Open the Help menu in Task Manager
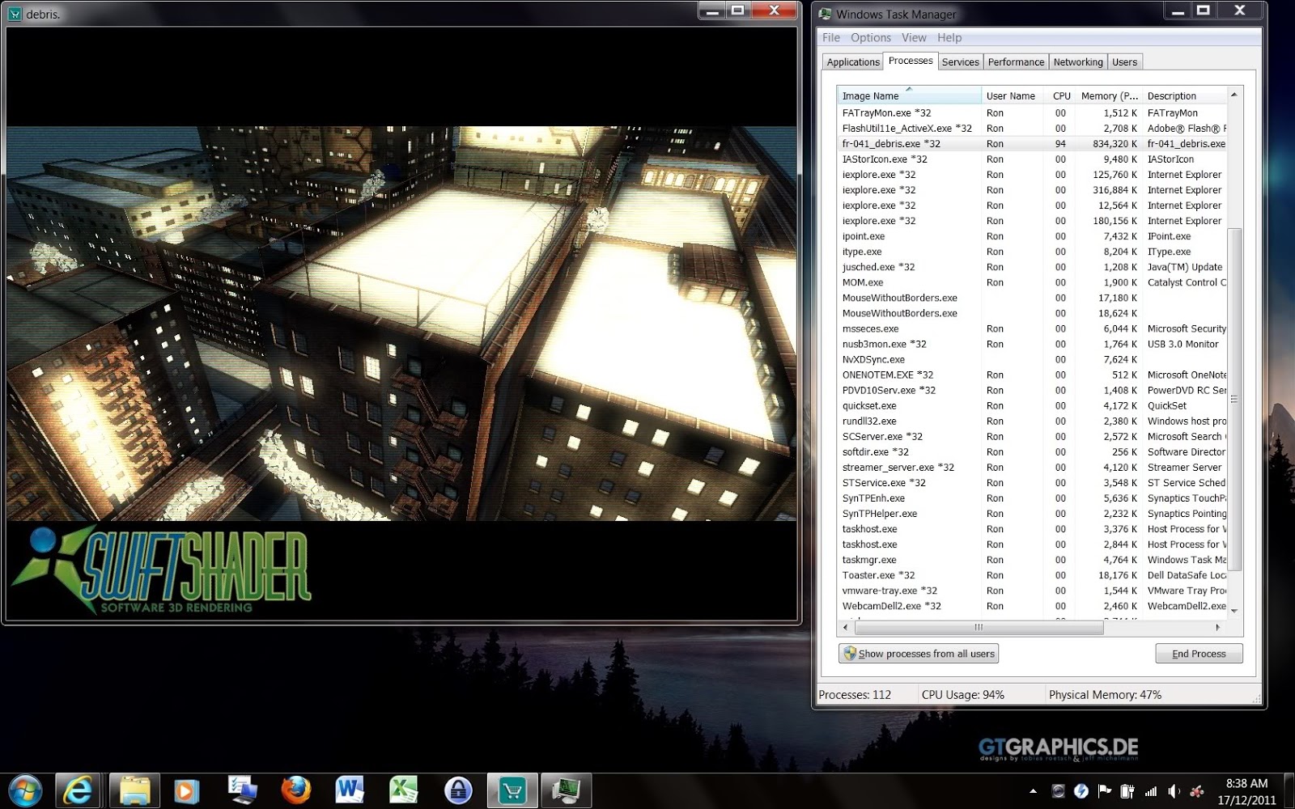 click(x=949, y=37)
